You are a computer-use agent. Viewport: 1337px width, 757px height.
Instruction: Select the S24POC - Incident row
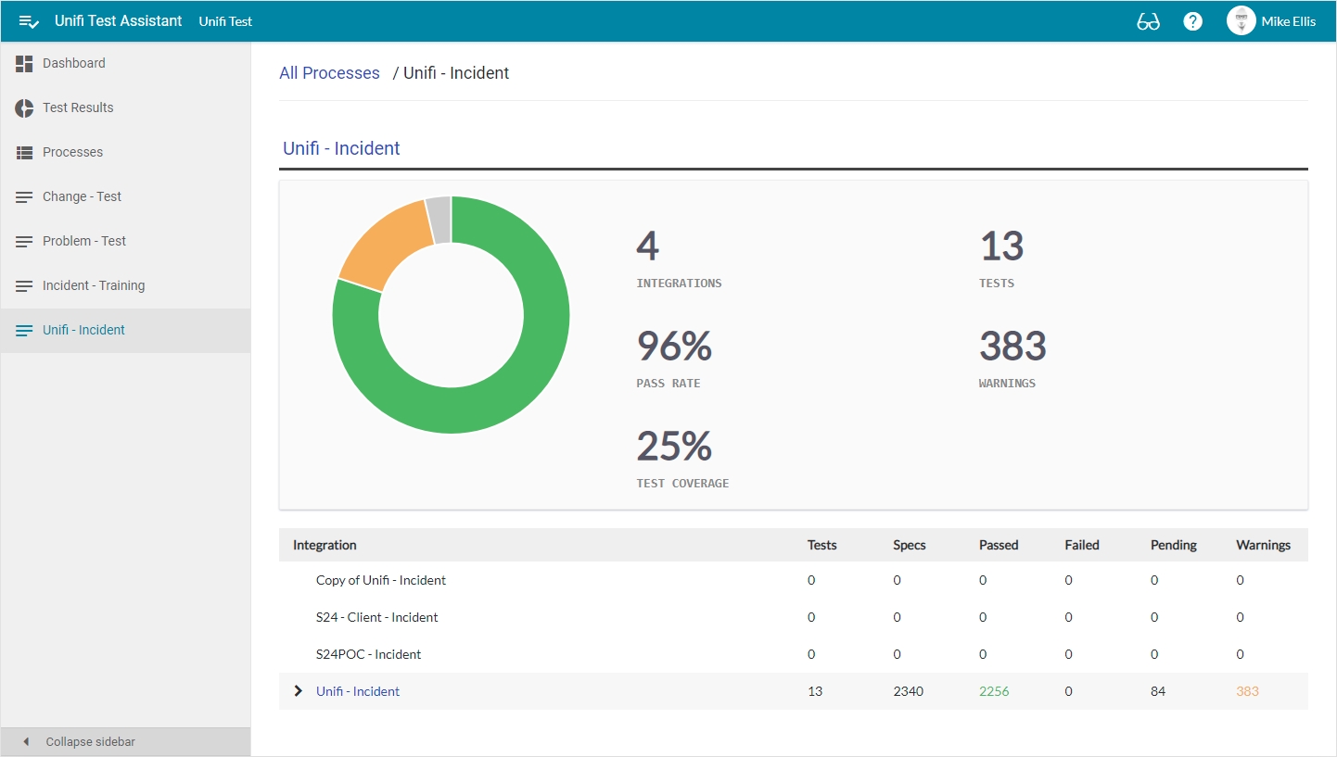click(368, 654)
